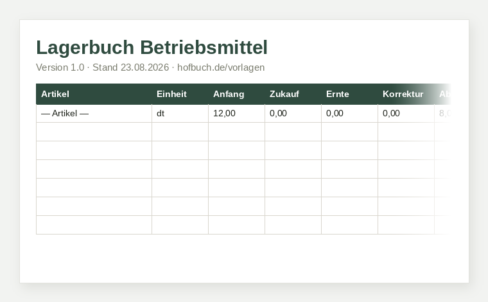This screenshot has width=488, height=302.
Task: Select the empty Einheit cell in second row
Action: [x=180, y=132]
